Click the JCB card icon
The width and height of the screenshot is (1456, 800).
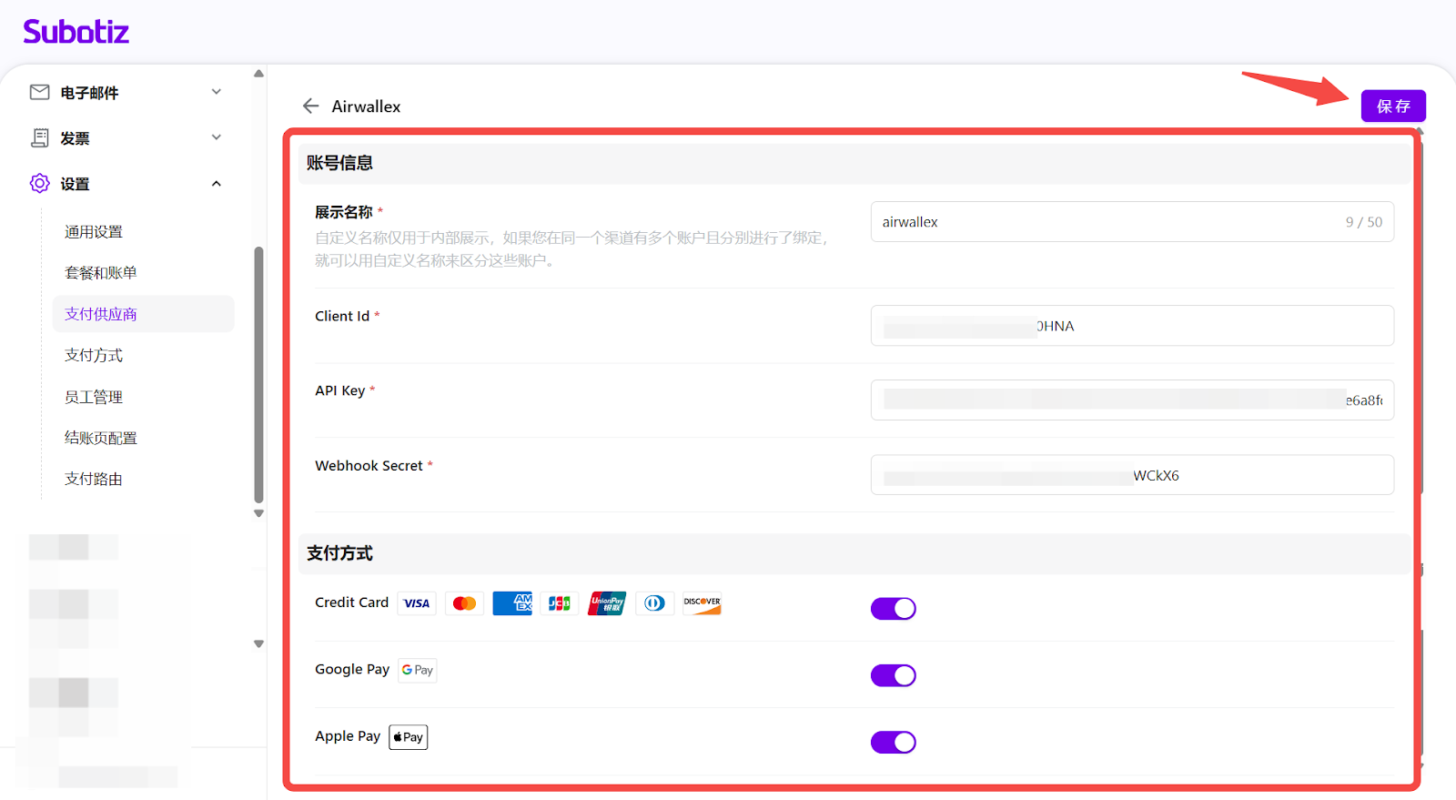point(560,603)
